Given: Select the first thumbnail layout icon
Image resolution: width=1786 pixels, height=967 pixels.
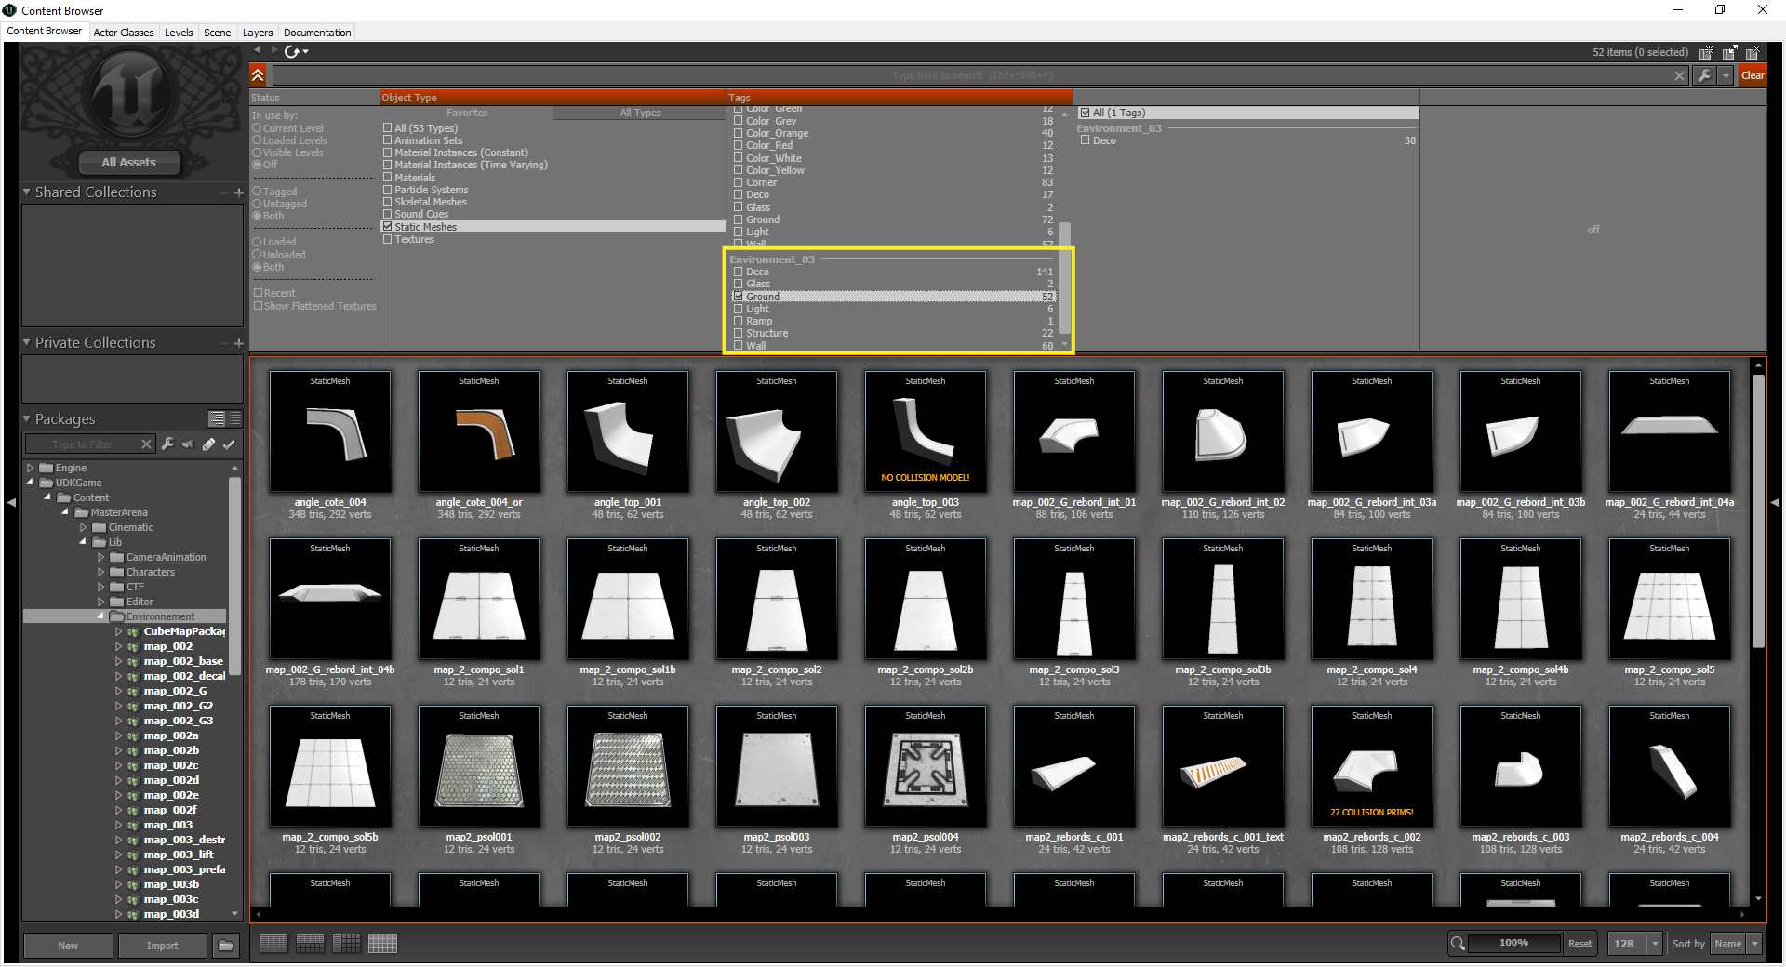Looking at the screenshot, I should [273, 944].
